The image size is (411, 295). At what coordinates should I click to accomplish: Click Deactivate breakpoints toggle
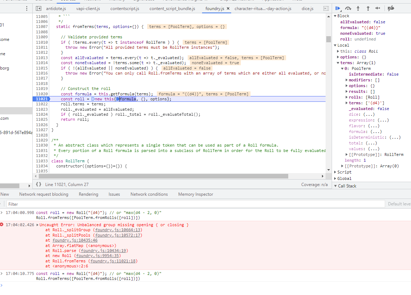coord(391,8)
